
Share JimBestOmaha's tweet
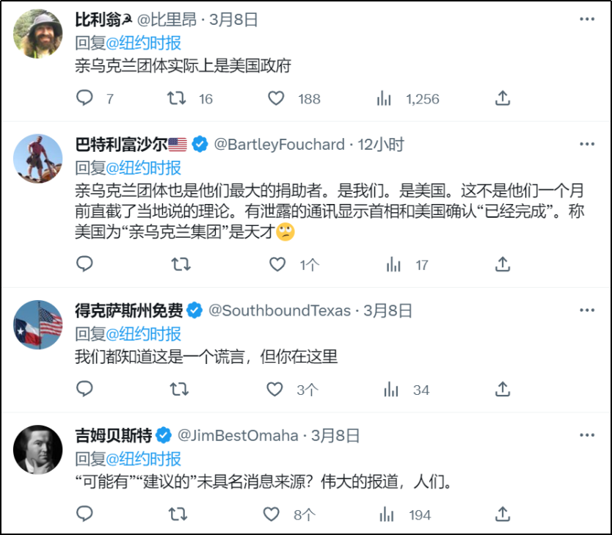[503, 514]
